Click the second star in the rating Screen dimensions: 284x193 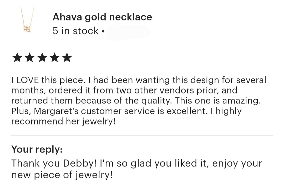[30, 58]
